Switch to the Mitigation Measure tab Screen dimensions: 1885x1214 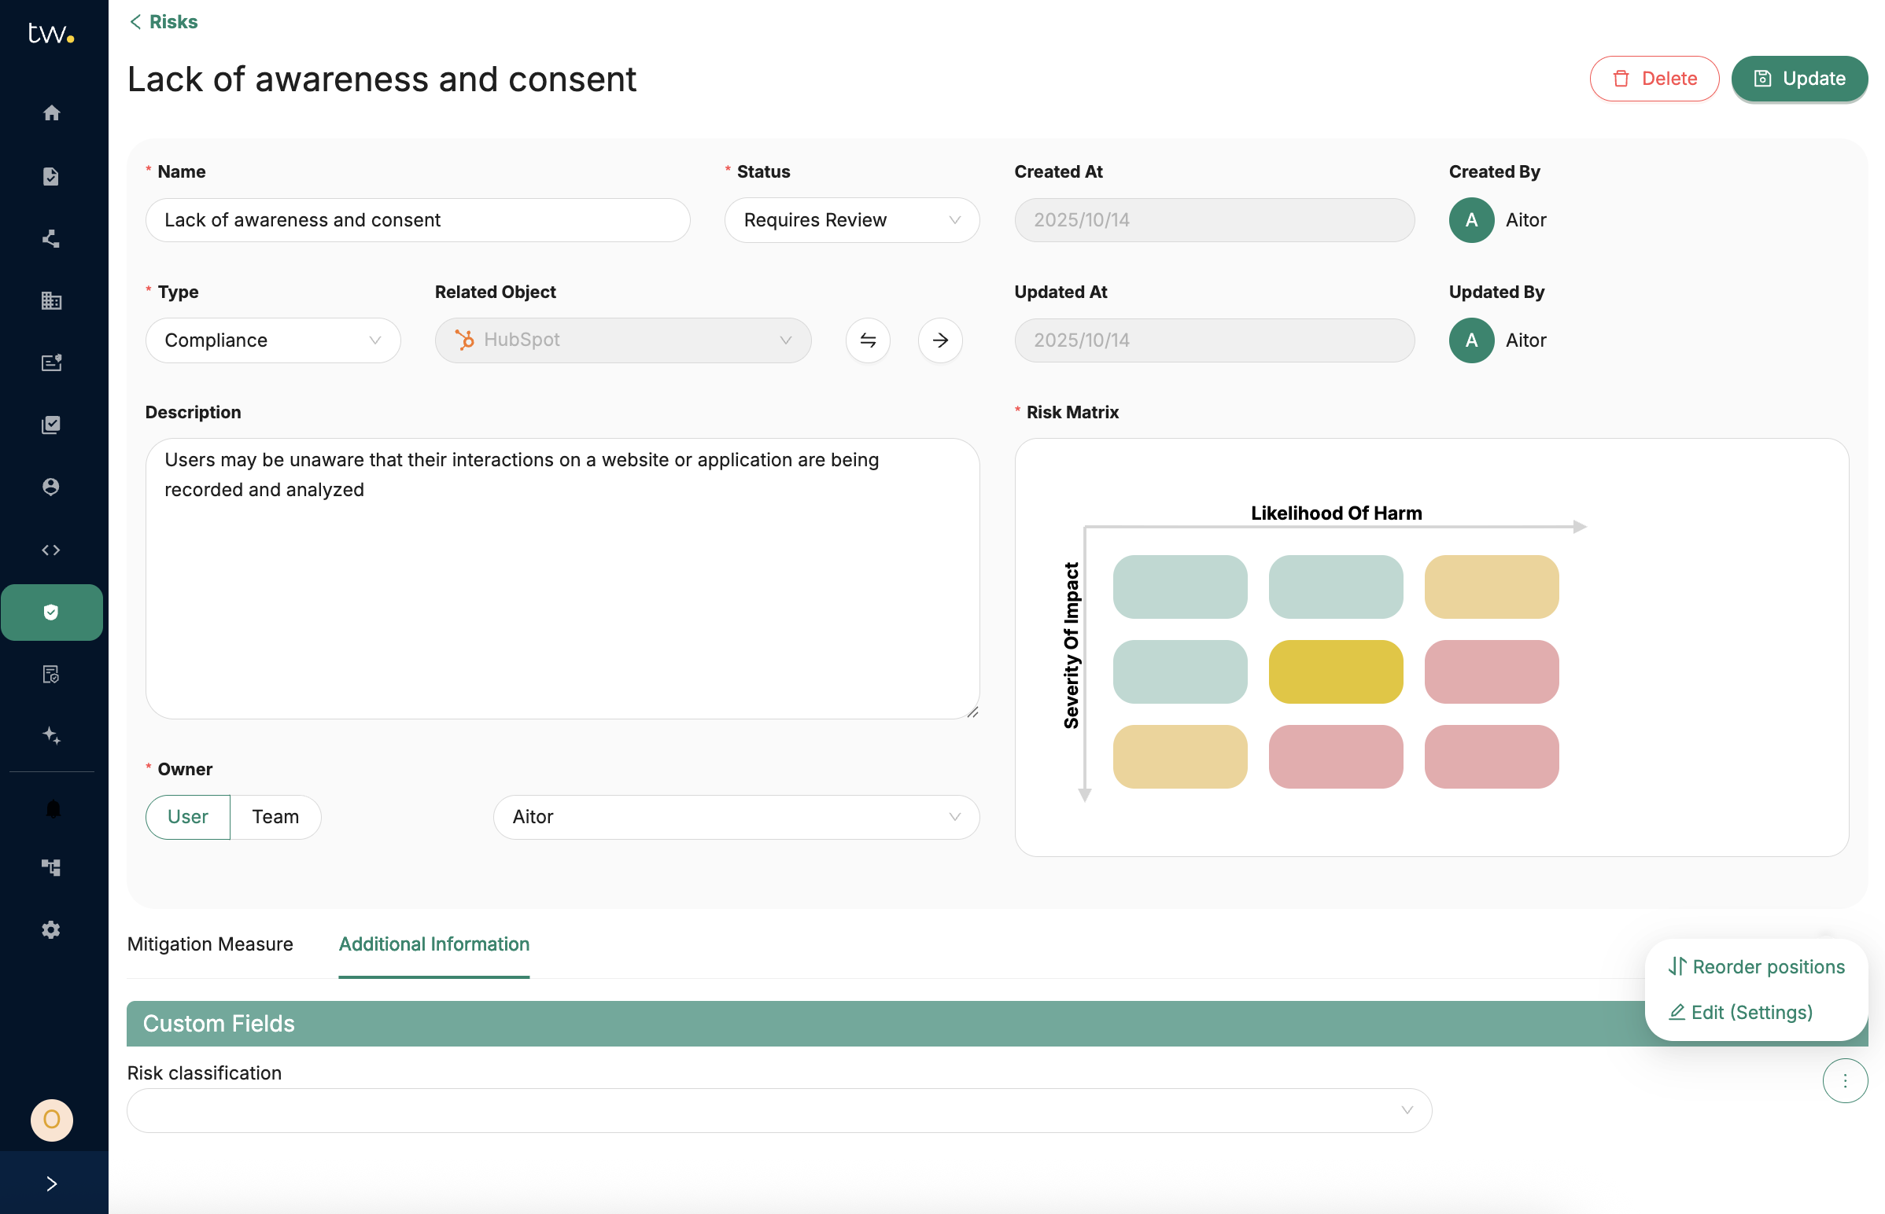210,944
